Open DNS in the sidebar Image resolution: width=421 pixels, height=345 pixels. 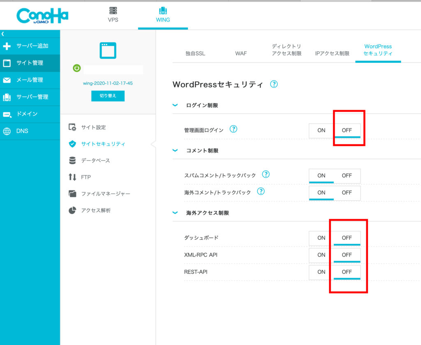(30, 131)
